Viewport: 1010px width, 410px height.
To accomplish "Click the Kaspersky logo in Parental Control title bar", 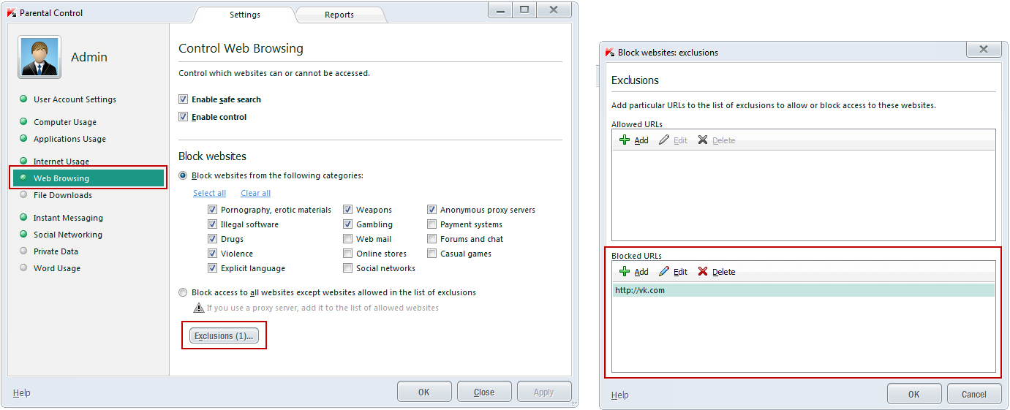I will [11, 12].
